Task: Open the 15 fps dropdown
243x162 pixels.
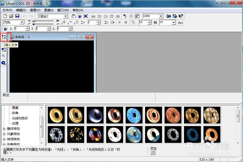Action: [x=174, y=22]
